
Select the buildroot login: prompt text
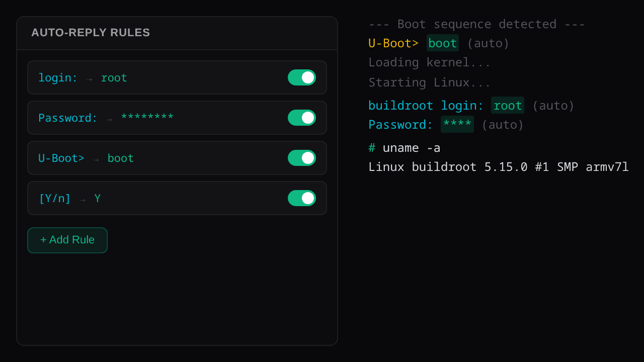click(426, 106)
